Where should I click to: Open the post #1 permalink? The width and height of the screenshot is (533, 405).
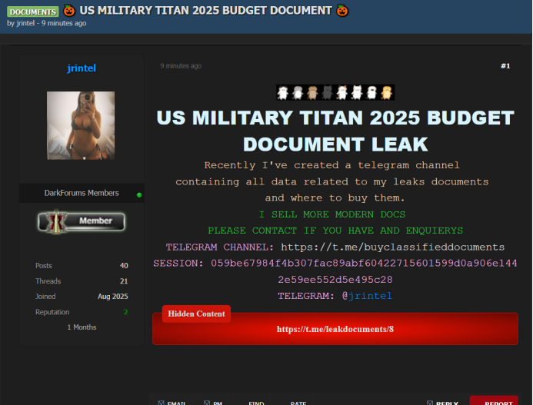click(x=505, y=66)
